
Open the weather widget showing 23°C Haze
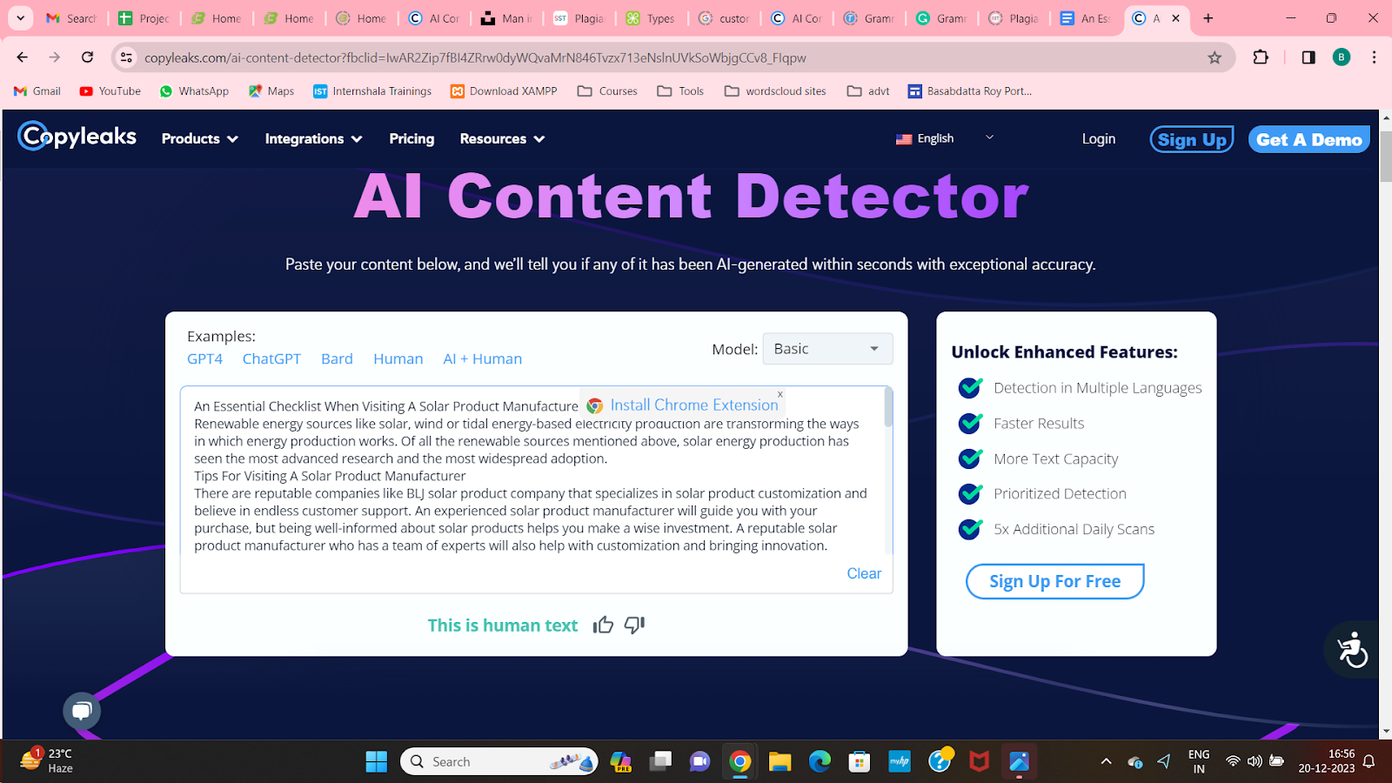pos(47,760)
